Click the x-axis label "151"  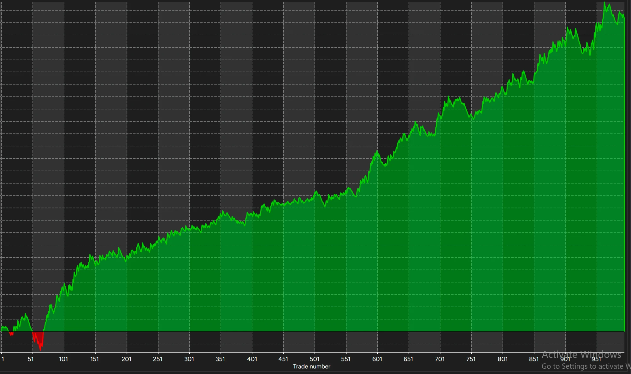(x=95, y=359)
